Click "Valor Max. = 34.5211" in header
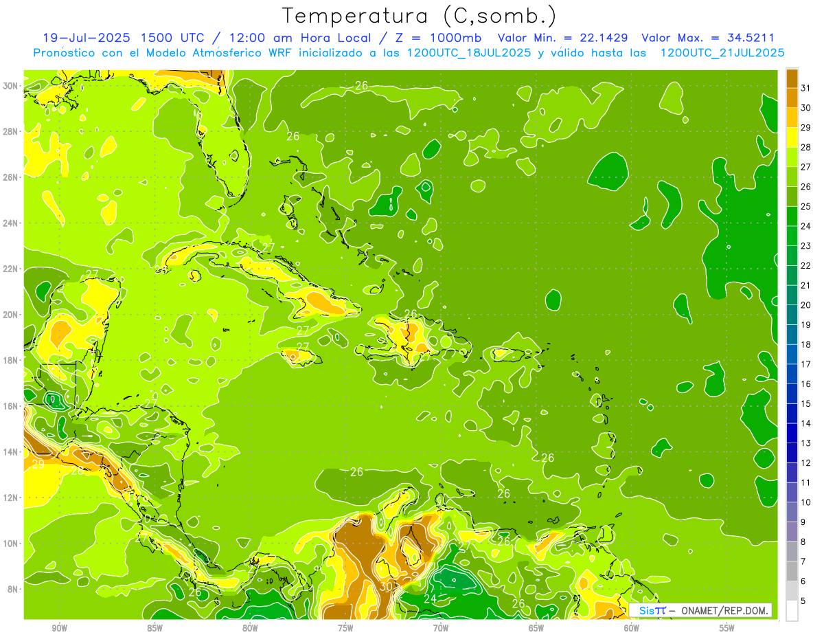The height and width of the screenshot is (637, 824). (708, 38)
